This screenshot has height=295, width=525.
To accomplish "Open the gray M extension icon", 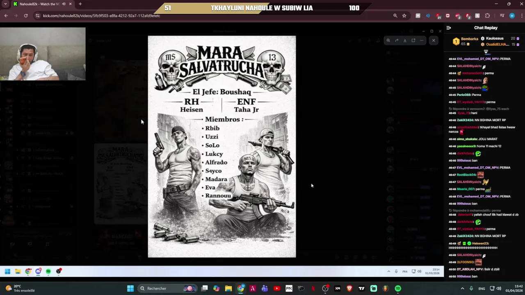I will click(x=418, y=16).
